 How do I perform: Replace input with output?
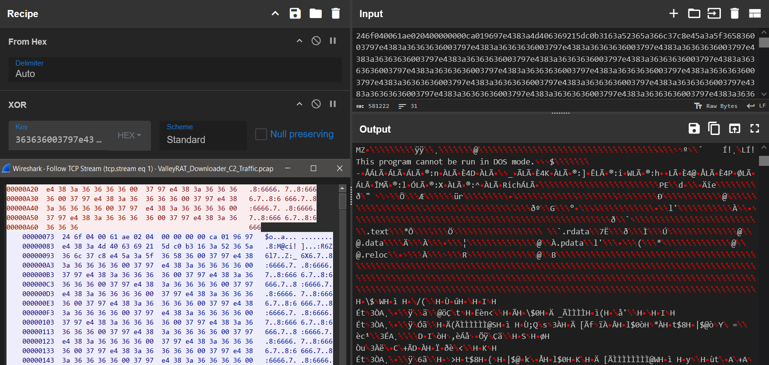[735, 128]
